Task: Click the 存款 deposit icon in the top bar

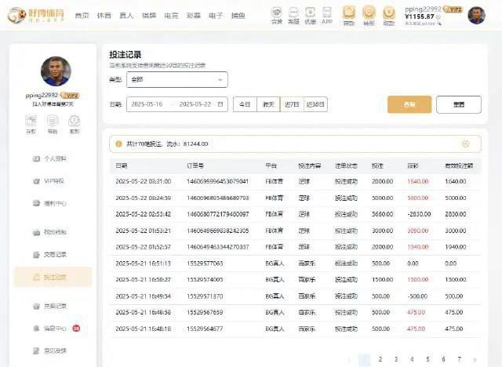Action: [349, 14]
